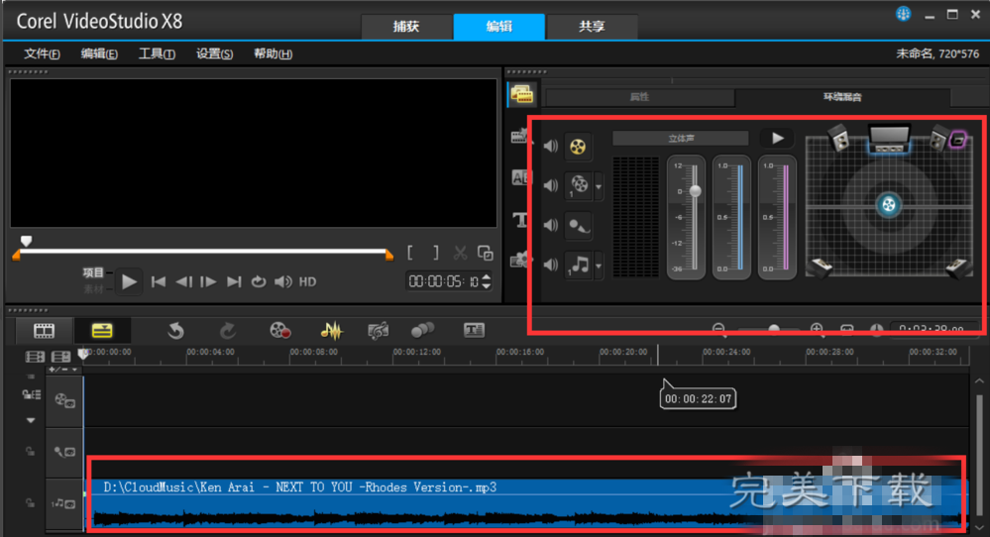Image resolution: width=990 pixels, height=537 pixels.
Task: Undo the last action
Action: click(x=175, y=330)
